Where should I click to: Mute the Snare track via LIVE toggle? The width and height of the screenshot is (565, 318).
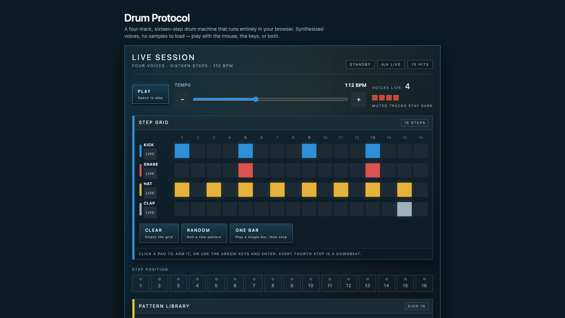150,173
